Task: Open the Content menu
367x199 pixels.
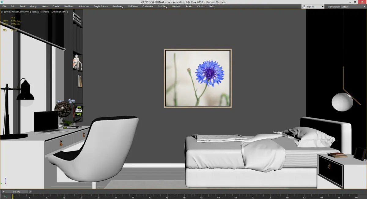Action: click(x=176, y=6)
